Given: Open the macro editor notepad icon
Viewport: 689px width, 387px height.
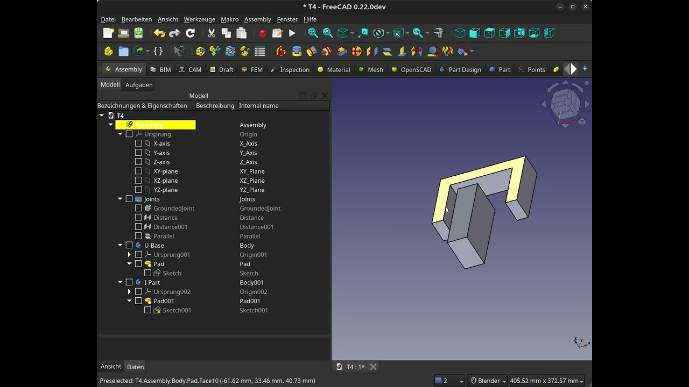Looking at the screenshot, I should coord(277,33).
